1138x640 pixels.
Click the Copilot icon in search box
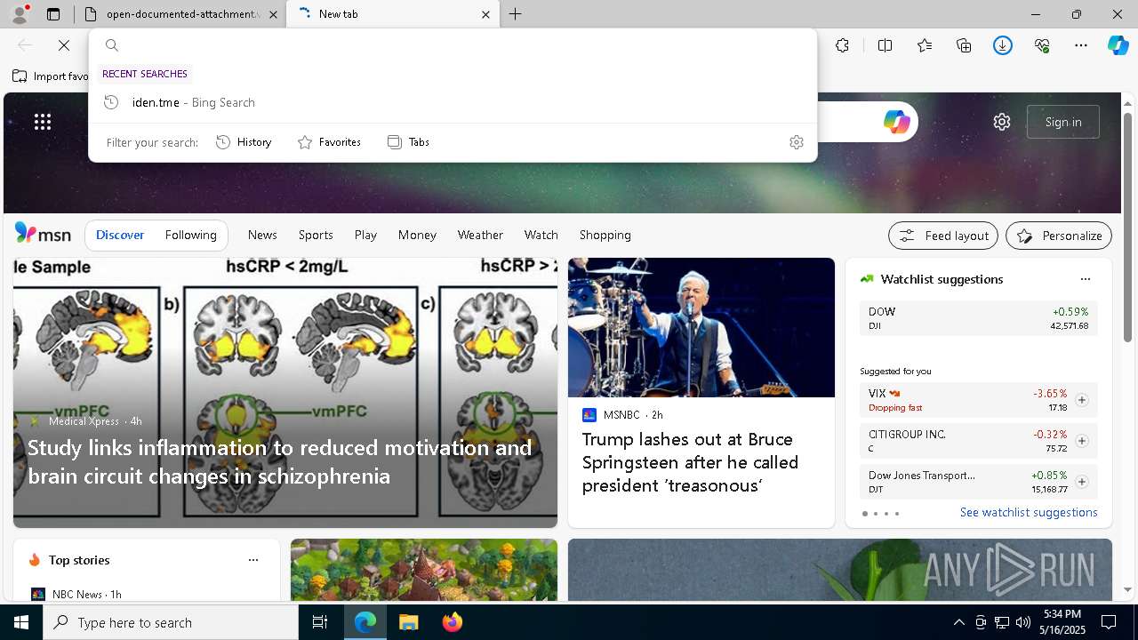point(896,122)
